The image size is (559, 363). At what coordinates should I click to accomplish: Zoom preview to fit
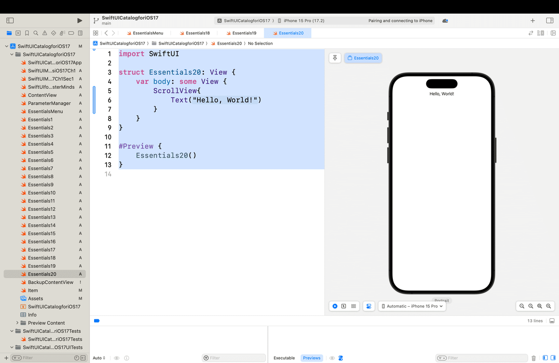(x=539, y=306)
